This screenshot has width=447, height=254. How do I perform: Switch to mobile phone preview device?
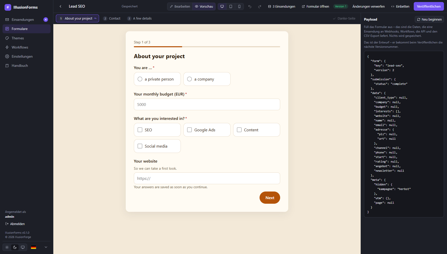tap(239, 6)
